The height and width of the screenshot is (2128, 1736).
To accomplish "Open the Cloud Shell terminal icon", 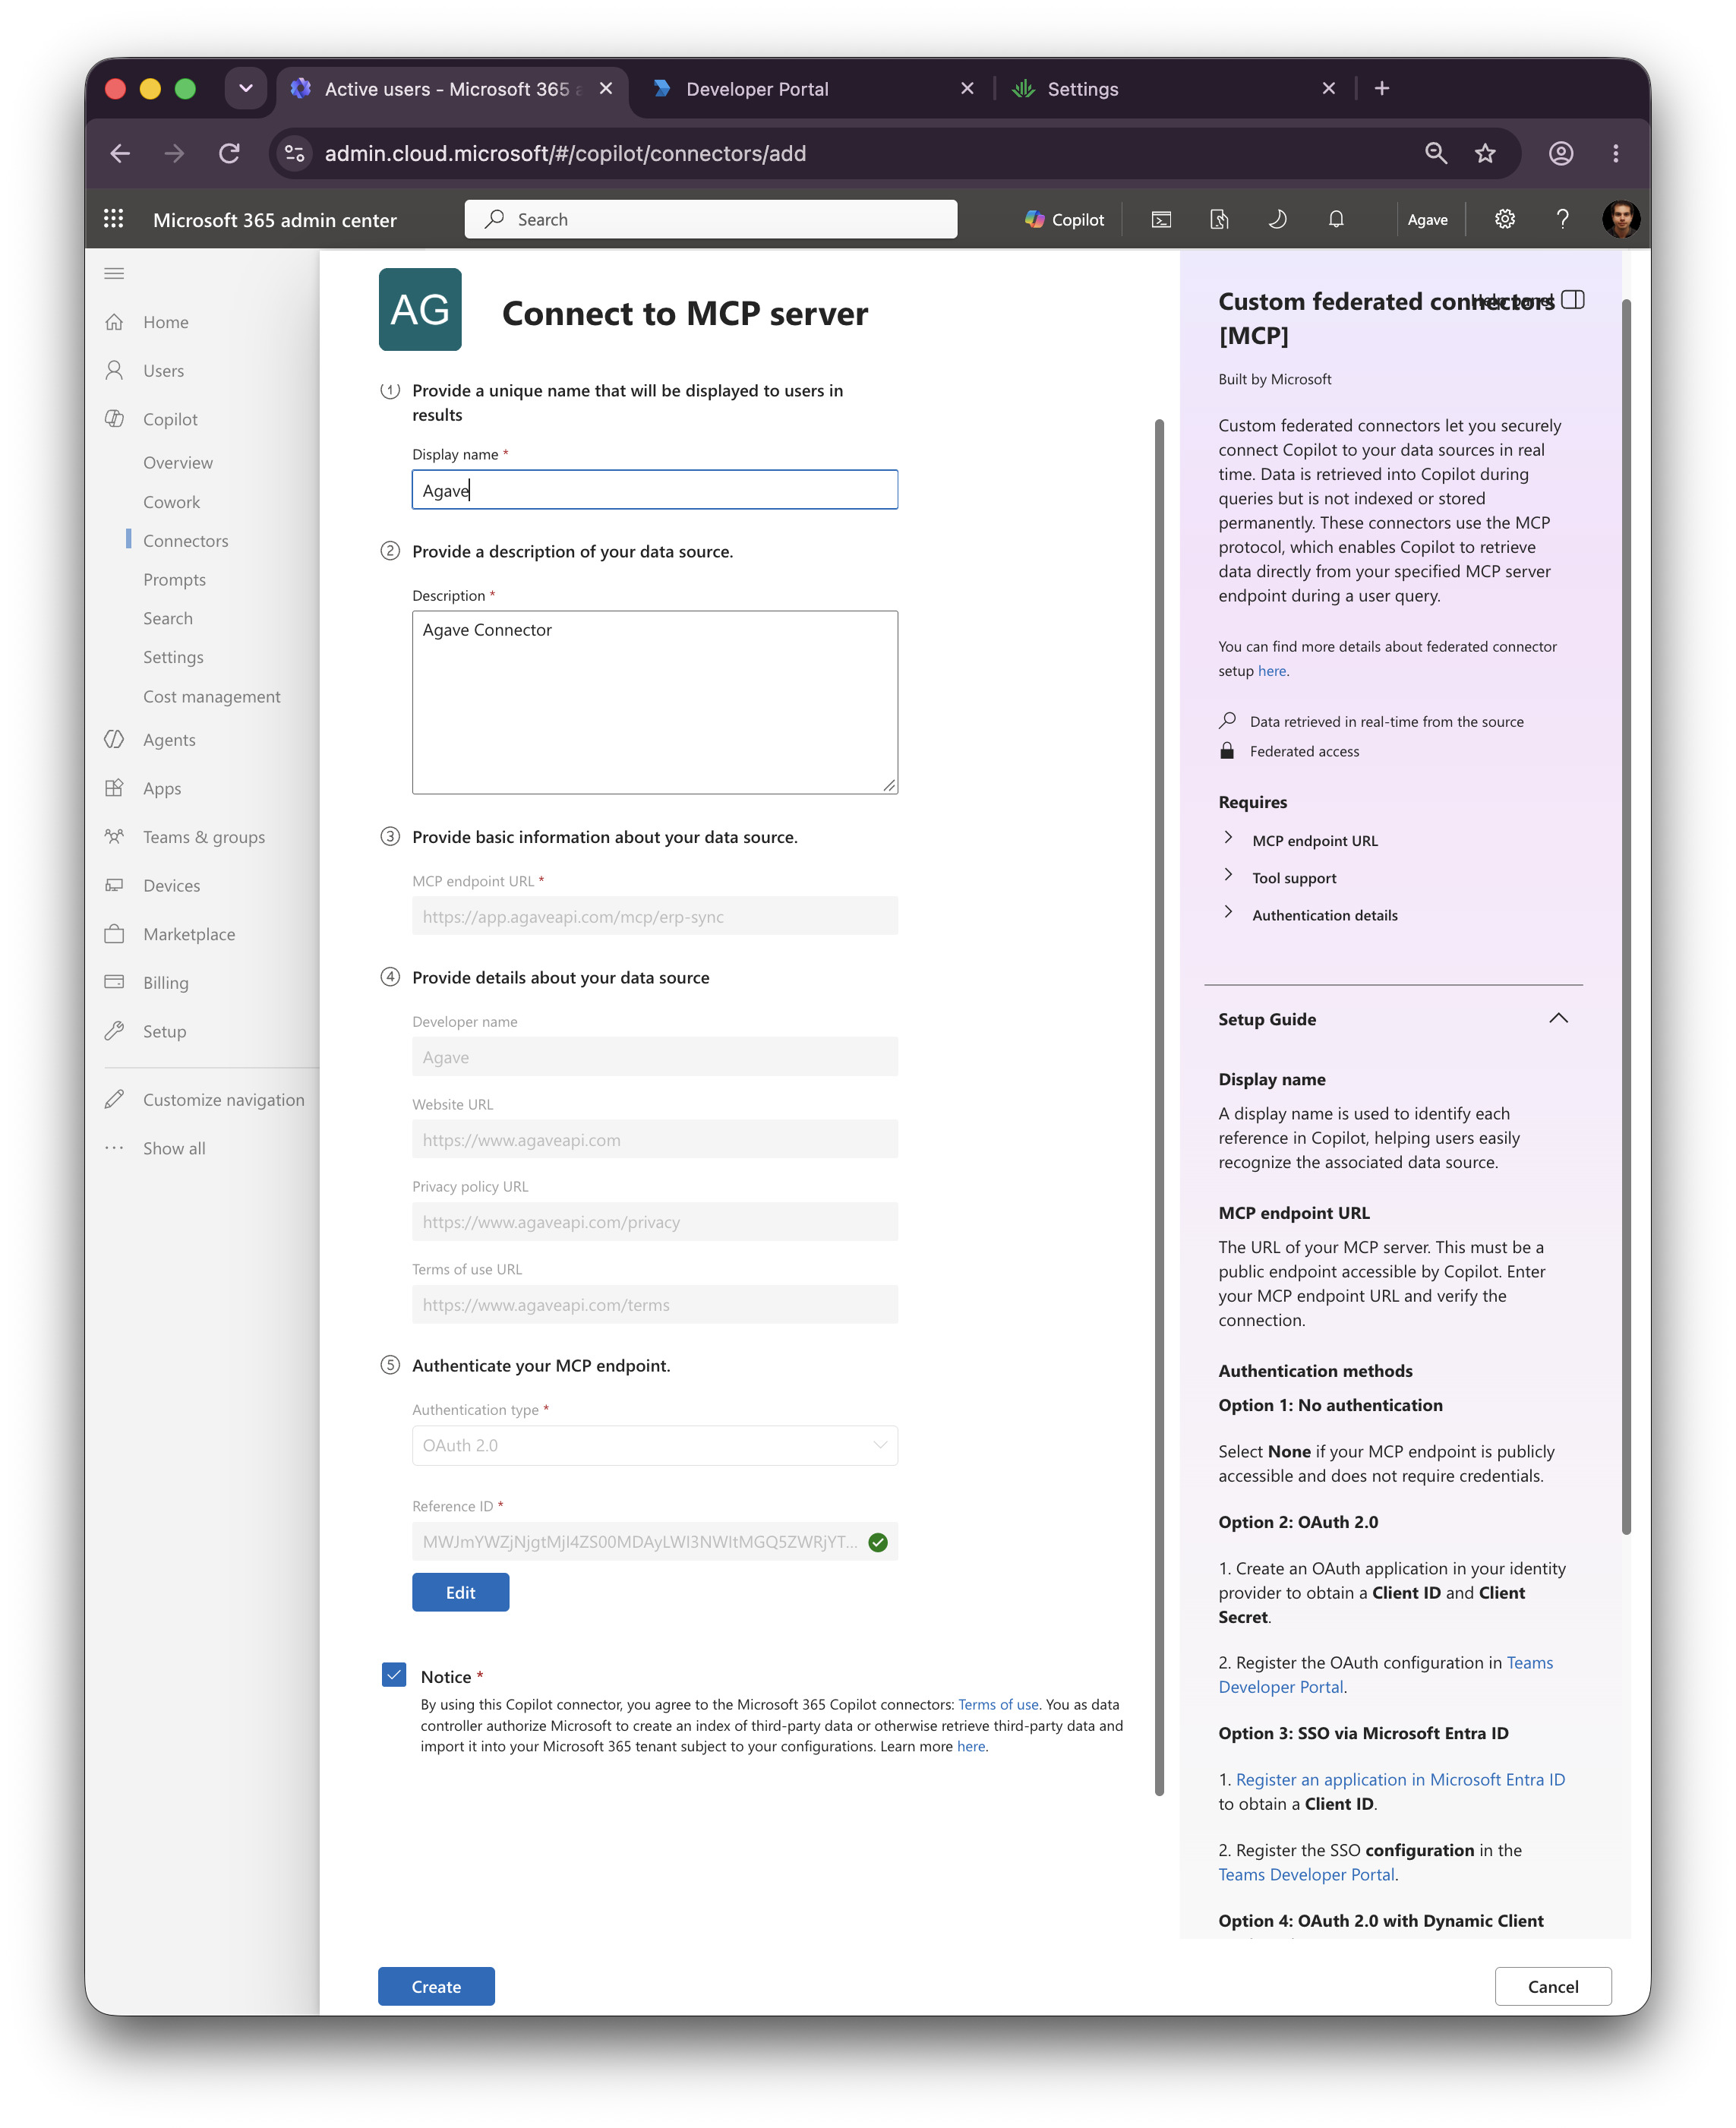I will (x=1161, y=219).
